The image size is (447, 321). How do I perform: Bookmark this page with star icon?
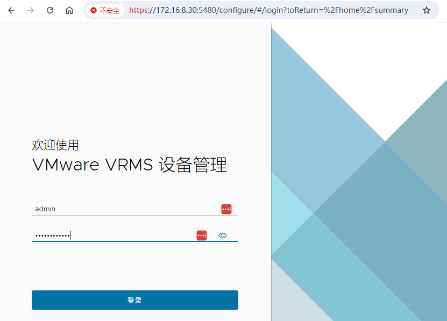pyautogui.click(x=426, y=11)
